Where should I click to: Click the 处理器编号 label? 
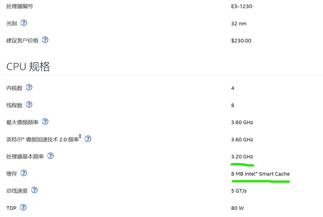(19, 6)
